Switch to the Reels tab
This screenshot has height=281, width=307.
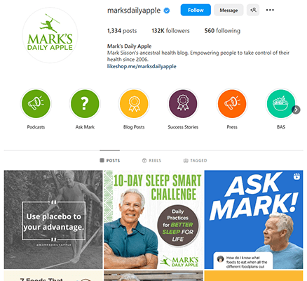click(x=151, y=160)
